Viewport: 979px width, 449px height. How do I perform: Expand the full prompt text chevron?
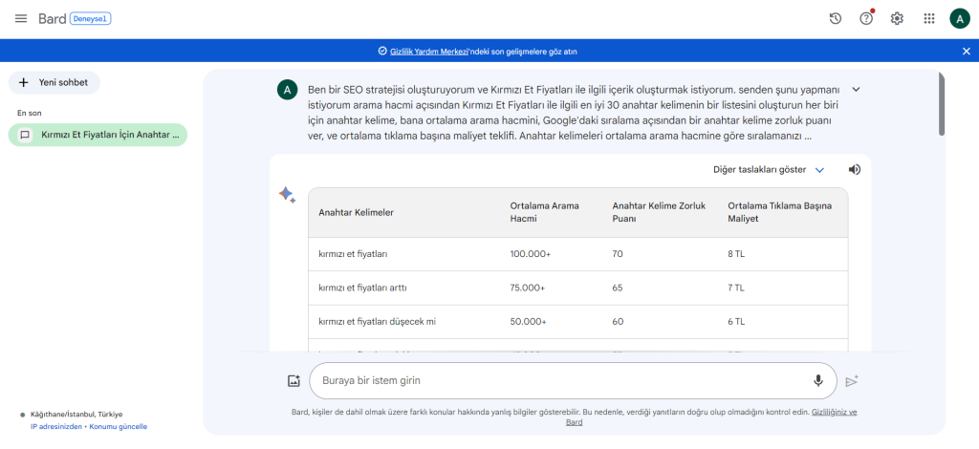pyautogui.click(x=856, y=90)
